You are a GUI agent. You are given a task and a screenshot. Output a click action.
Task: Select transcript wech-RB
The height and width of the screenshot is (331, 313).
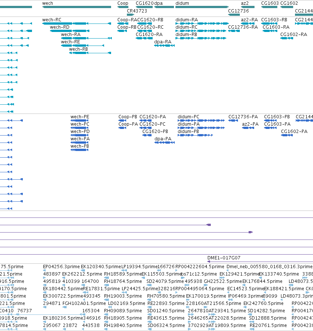(x=78, y=49)
